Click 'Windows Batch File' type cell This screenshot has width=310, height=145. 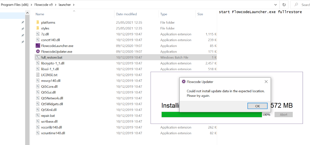[x=174, y=57]
